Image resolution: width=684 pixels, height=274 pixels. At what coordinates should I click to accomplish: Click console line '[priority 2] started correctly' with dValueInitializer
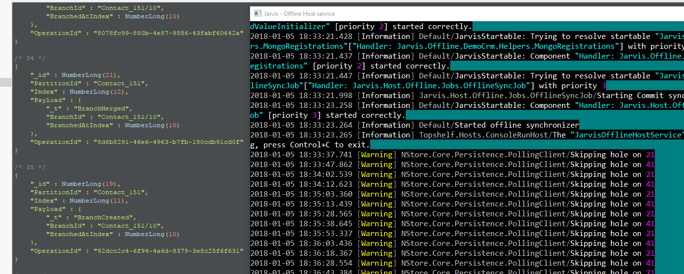coord(361,27)
